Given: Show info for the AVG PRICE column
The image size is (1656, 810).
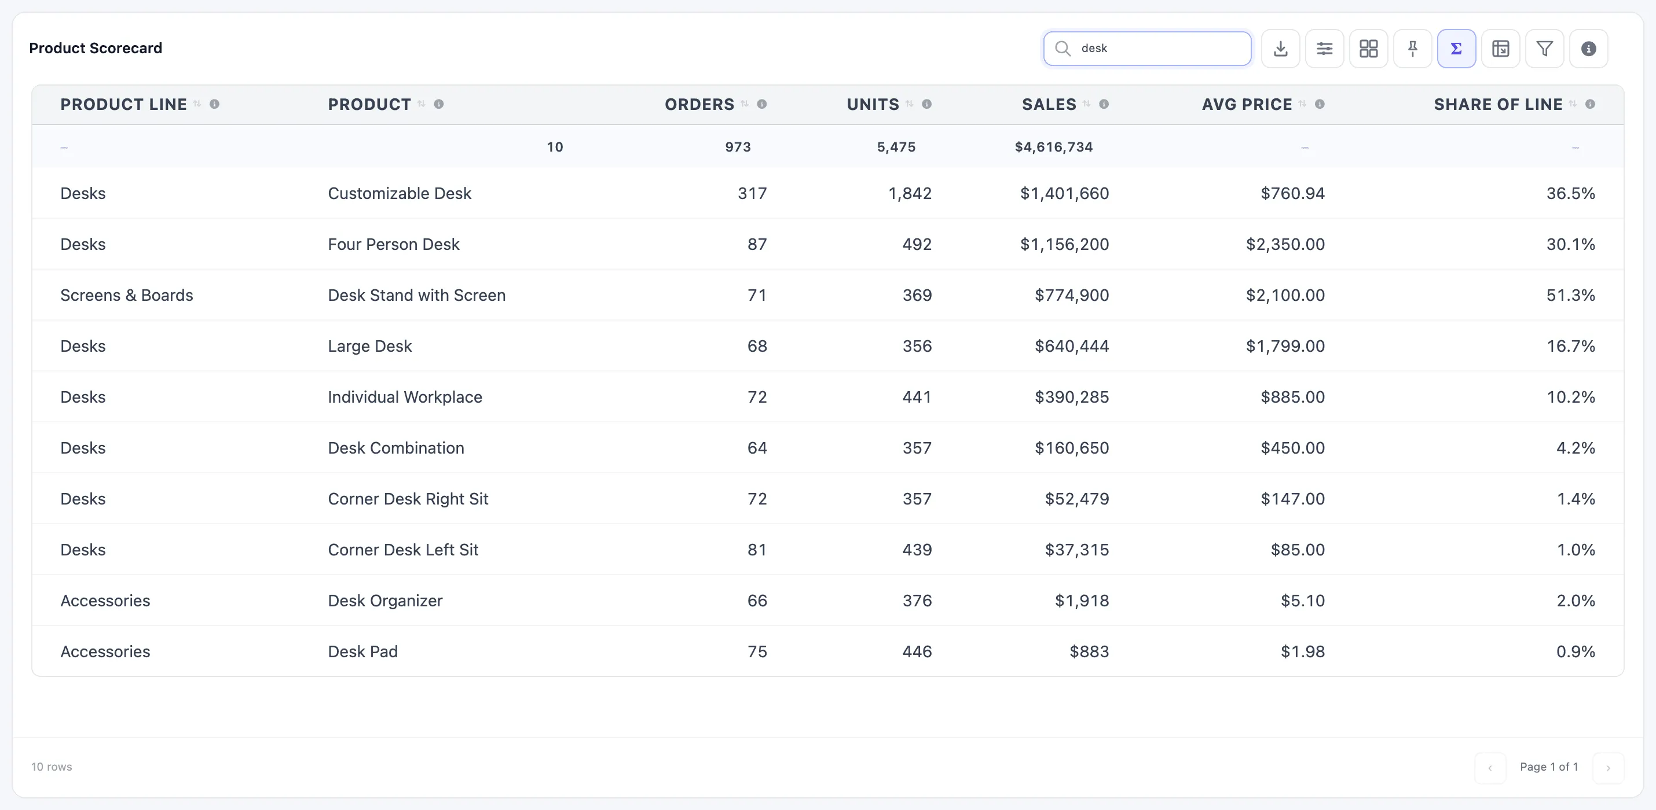Looking at the screenshot, I should [x=1320, y=104].
